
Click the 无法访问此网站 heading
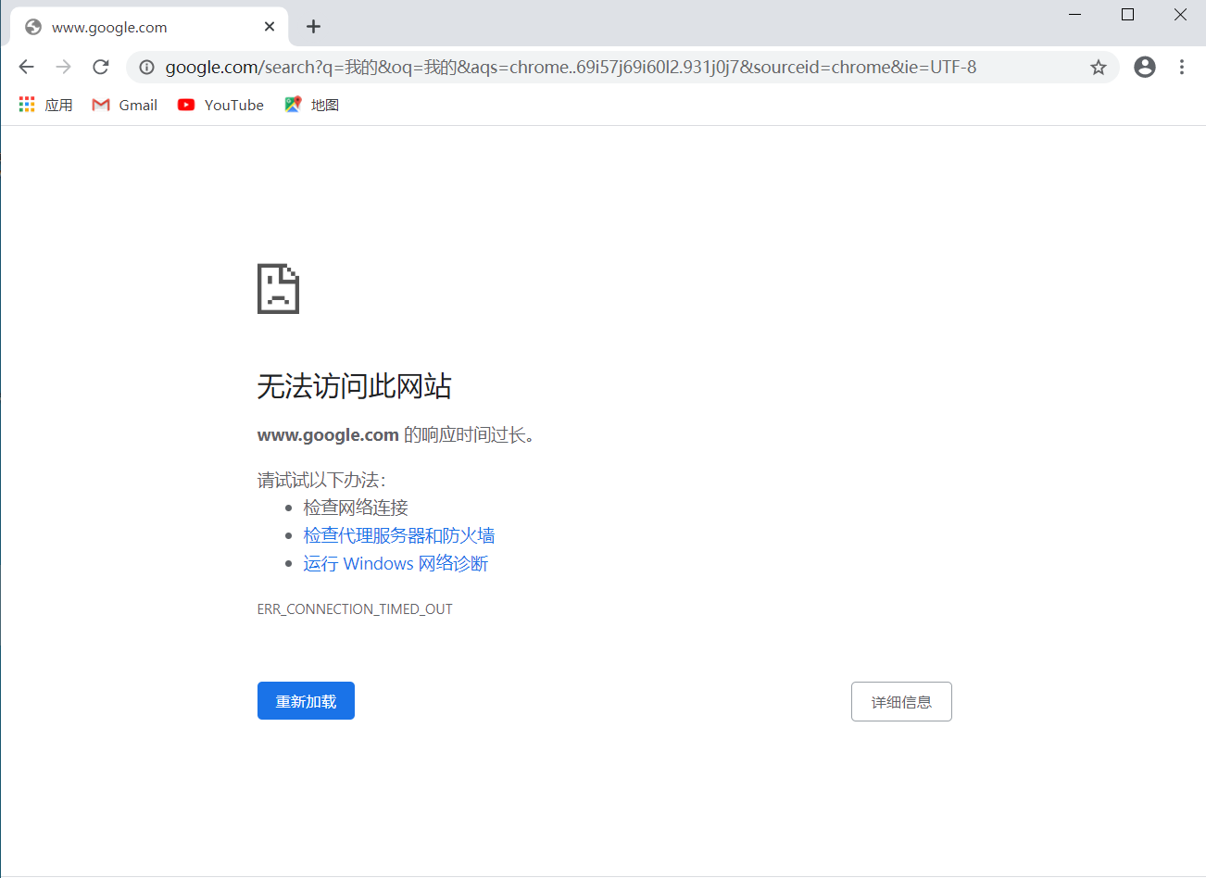pyautogui.click(x=354, y=386)
